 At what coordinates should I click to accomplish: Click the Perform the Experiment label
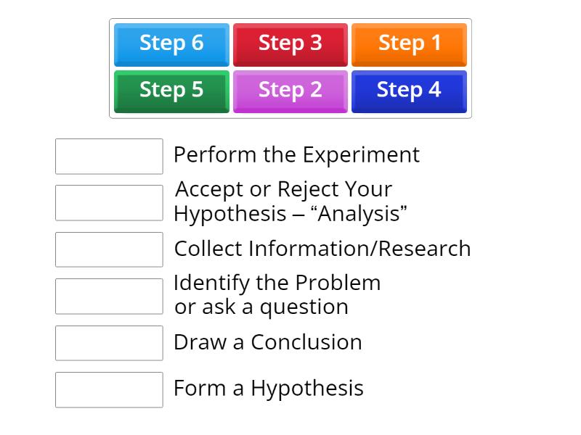[x=296, y=155]
